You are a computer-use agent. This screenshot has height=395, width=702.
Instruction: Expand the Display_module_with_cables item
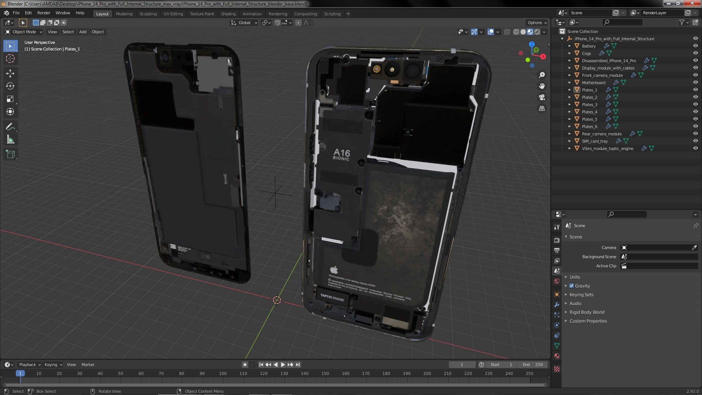tap(569, 68)
